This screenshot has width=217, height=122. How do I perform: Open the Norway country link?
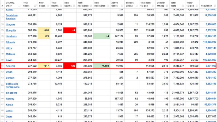point(10,99)
